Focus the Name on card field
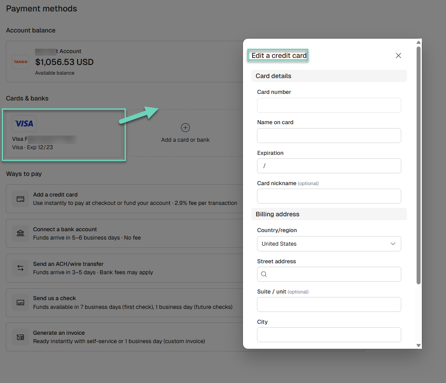This screenshot has width=446, height=383. coord(329,136)
